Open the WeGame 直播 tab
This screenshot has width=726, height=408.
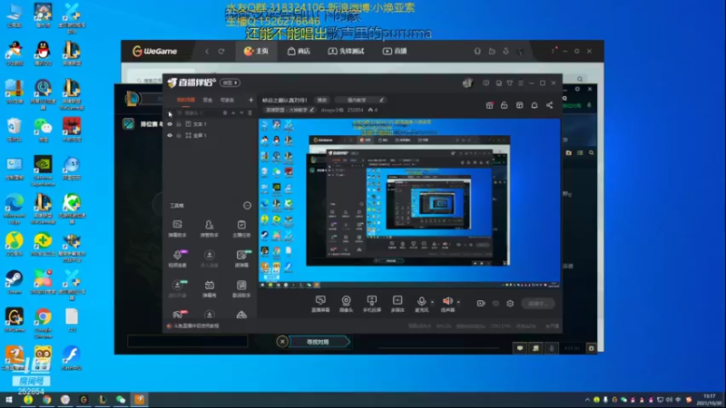click(395, 52)
